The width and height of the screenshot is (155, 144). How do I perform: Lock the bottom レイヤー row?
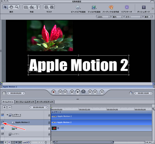click(x=49, y=134)
